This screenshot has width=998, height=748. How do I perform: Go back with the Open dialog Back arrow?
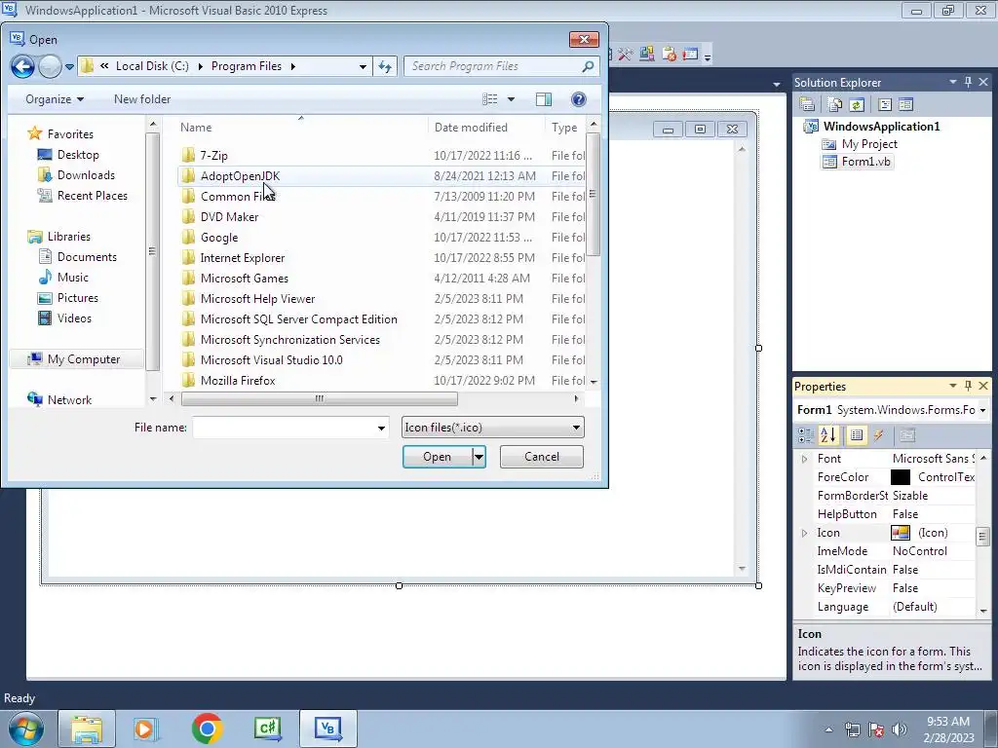pos(22,66)
